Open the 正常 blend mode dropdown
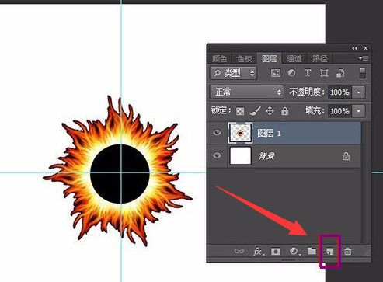The width and height of the screenshot is (383, 282). click(x=246, y=92)
